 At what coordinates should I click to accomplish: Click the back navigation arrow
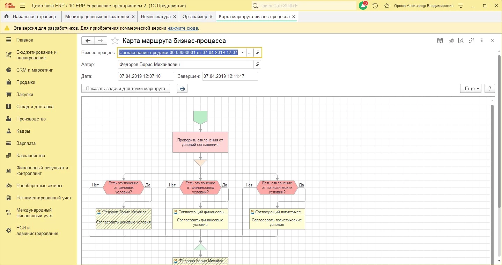click(x=88, y=41)
